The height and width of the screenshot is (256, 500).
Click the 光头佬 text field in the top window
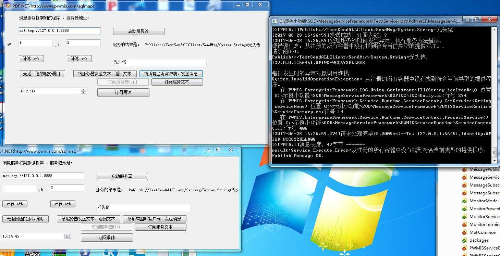160,62
